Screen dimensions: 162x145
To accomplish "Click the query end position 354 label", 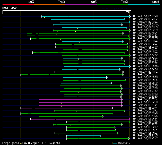I will click(x=128, y=12).
